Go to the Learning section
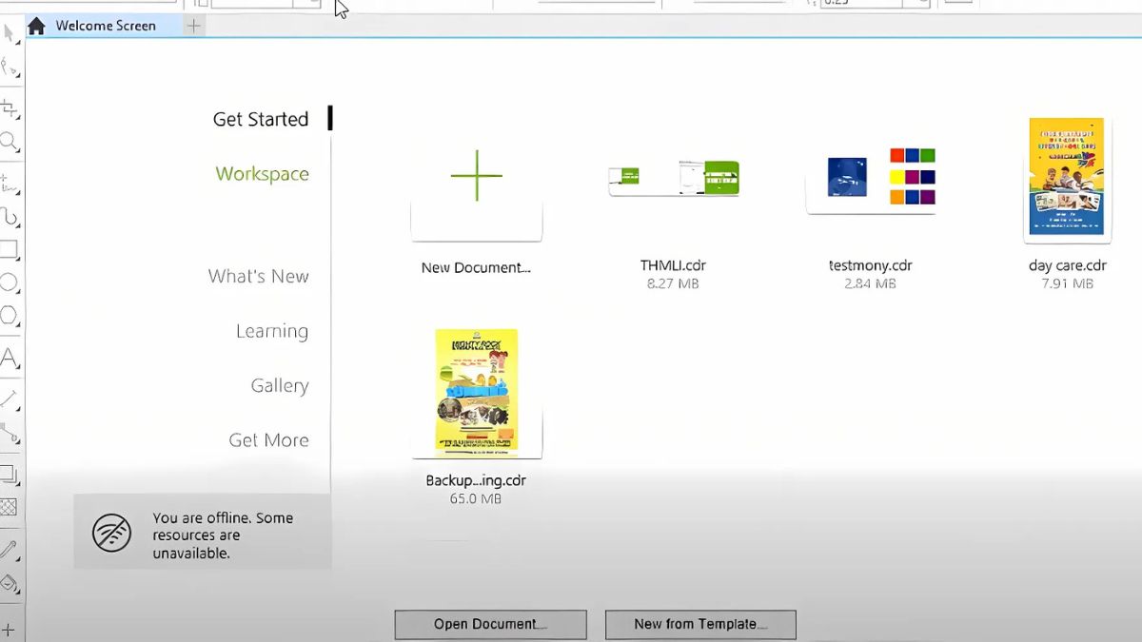 272,331
